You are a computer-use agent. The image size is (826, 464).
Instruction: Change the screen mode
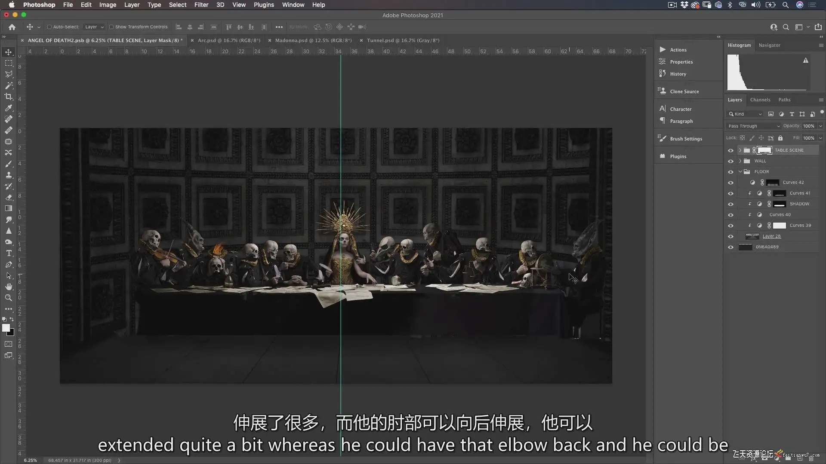9,355
